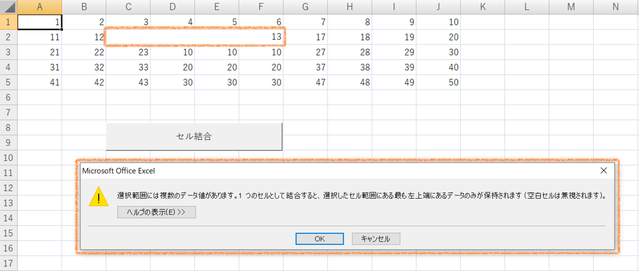Select row 14 header
The height and width of the screenshot is (271, 639).
point(9,218)
